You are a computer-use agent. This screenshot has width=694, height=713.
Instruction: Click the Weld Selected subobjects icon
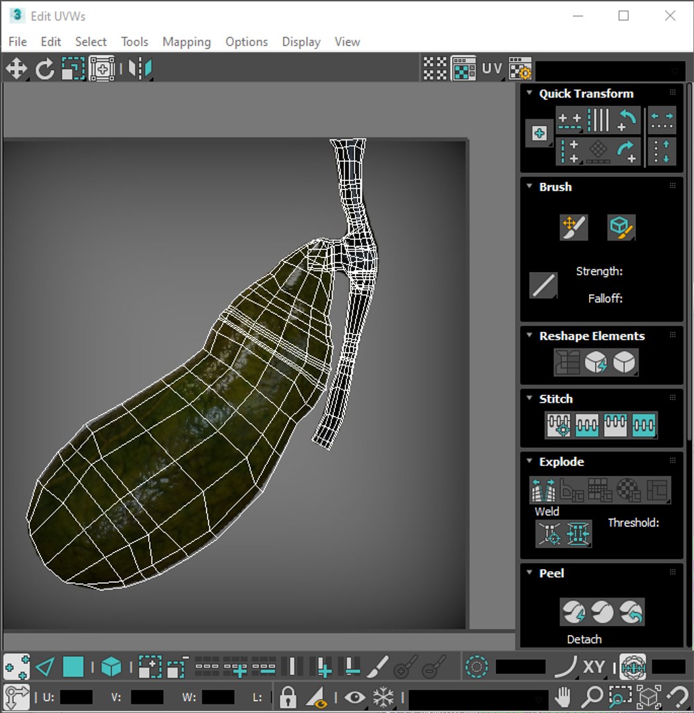(578, 533)
